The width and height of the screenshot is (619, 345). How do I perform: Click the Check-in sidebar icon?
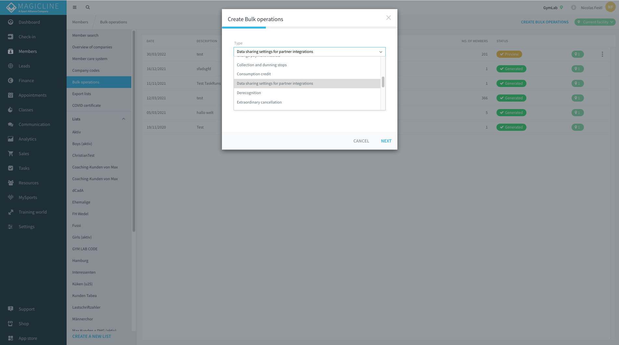[x=10, y=37]
